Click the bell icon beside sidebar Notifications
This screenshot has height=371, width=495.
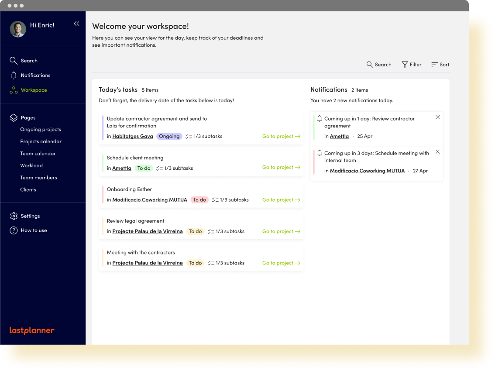pos(14,76)
